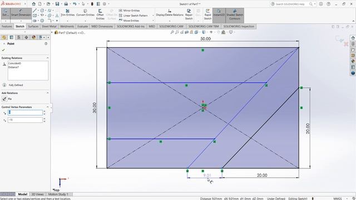Expand the Trim Entities dropdown arrow
The width and height of the screenshot is (356, 200).
tap(68, 21)
